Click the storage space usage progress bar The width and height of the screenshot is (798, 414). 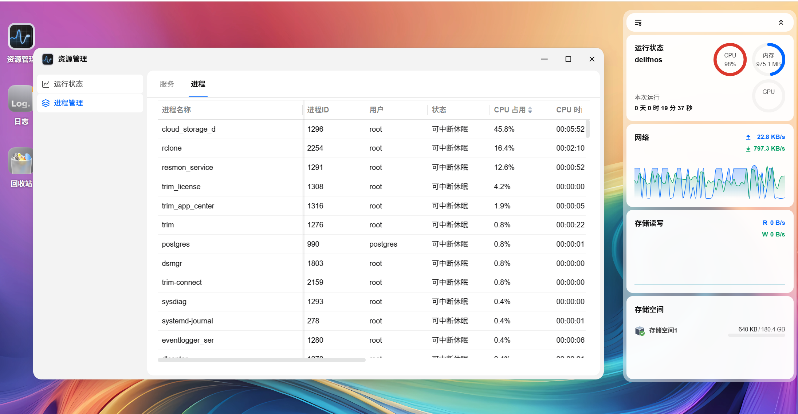(756, 335)
